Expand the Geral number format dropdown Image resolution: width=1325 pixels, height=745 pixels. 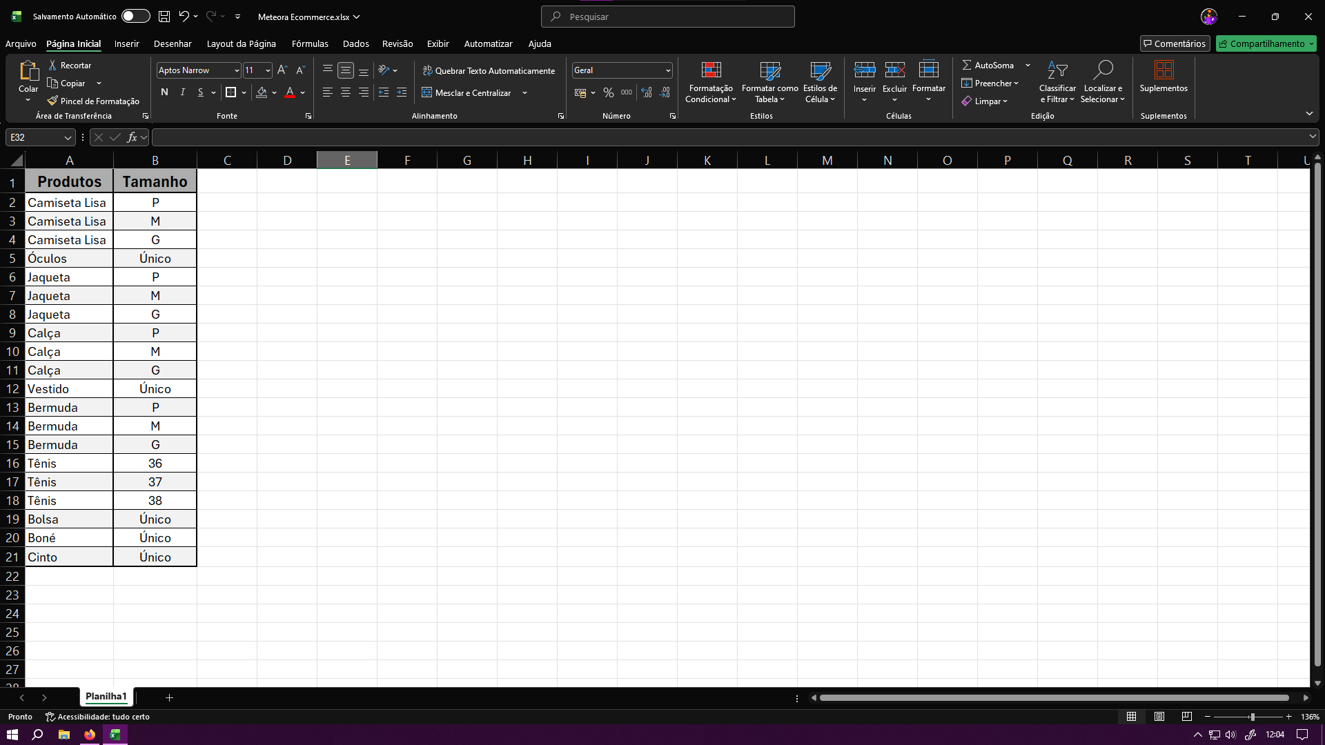click(667, 70)
